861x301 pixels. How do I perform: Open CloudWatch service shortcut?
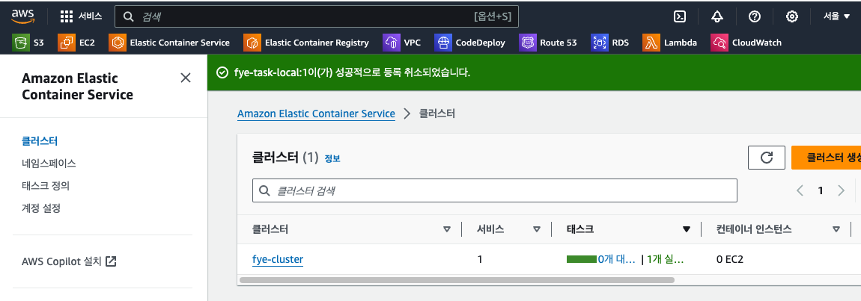coord(746,43)
